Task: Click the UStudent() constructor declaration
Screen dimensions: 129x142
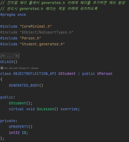Action: [x=20, y=103]
